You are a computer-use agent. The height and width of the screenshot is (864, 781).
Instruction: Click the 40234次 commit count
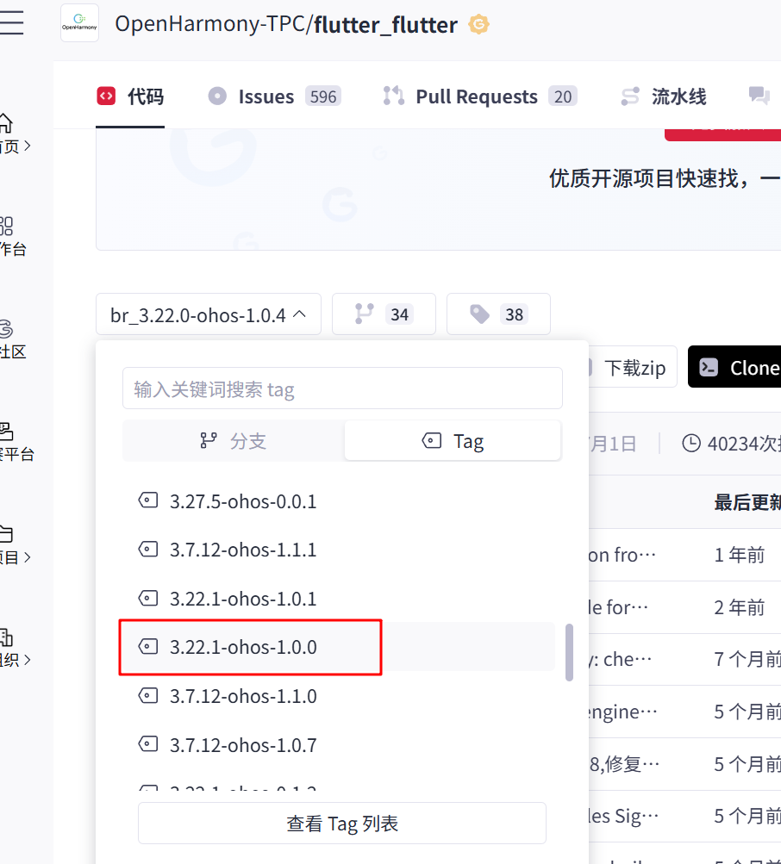pos(743,444)
